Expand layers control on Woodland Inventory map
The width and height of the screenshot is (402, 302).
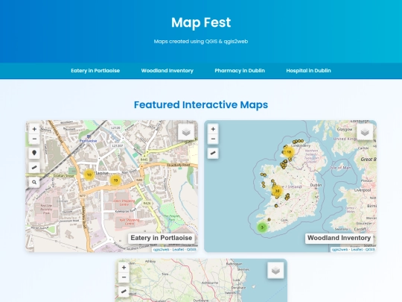(365, 132)
